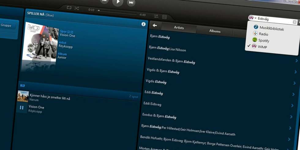Click the large play button
This screenshot has width=300, height=150.
coord(118,2)
